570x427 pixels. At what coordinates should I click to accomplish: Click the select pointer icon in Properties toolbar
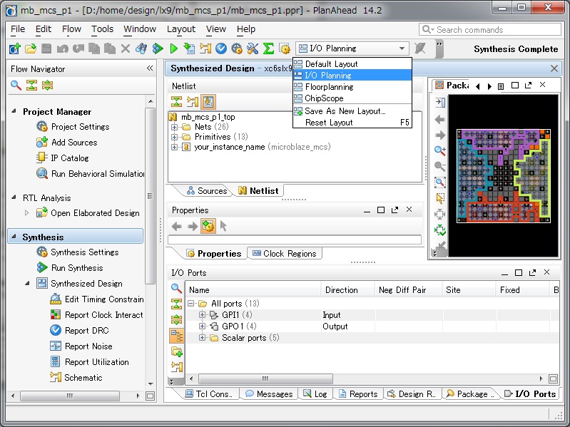pos(223,226)
